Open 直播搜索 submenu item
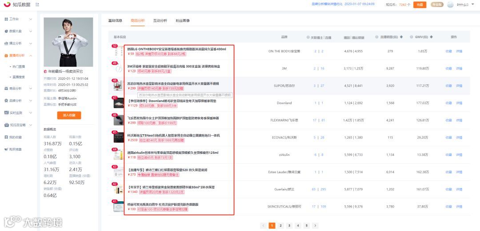This screenshot has height=231, width=480. tap(19, 77)
